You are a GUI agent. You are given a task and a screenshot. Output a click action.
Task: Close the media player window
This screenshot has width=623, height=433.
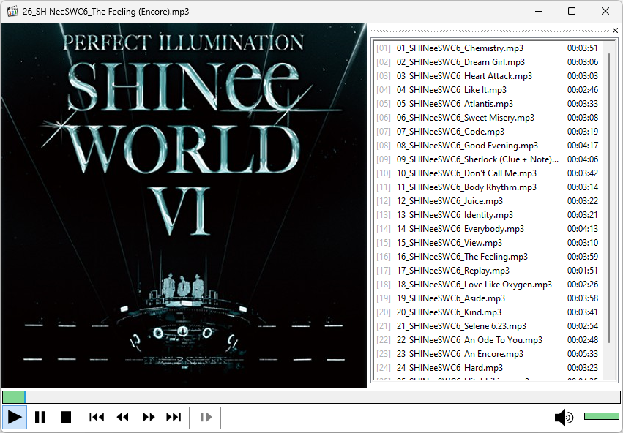coord(605,11)
